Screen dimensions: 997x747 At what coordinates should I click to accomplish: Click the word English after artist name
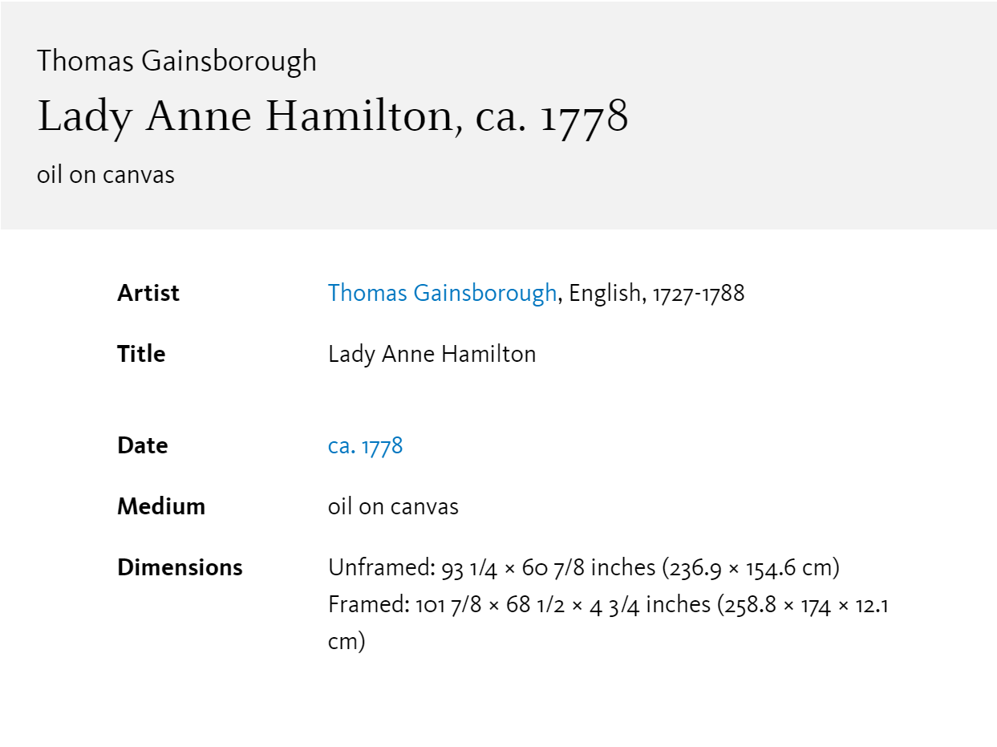606,294
